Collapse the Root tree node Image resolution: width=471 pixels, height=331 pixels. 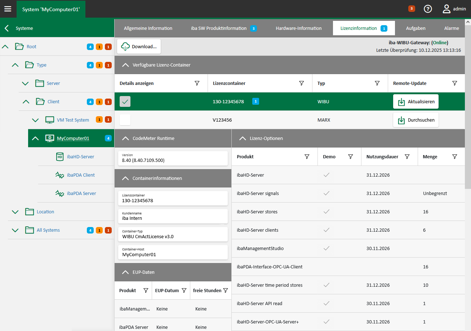[x=5, y=46]
